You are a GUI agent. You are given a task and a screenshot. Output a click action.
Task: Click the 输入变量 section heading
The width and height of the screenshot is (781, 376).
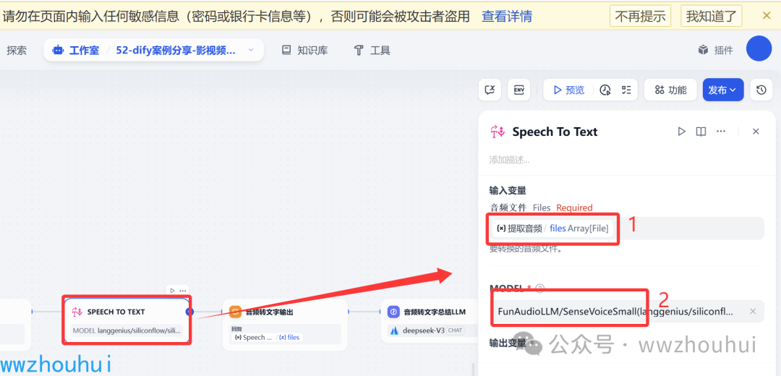coord(508,191)
